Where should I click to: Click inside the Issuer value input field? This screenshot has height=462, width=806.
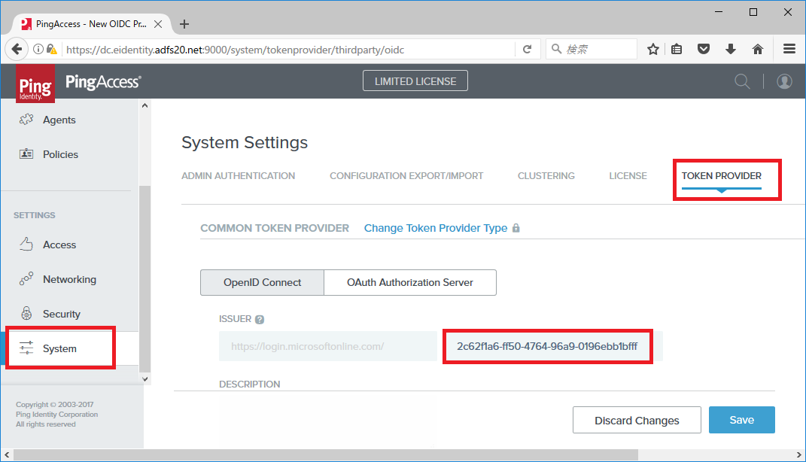click(x=547, y=345)
